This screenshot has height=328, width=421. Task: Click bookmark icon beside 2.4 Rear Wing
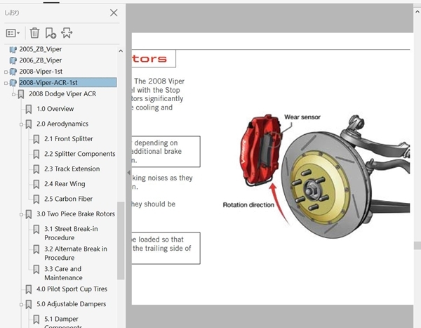tap(36, 184)
